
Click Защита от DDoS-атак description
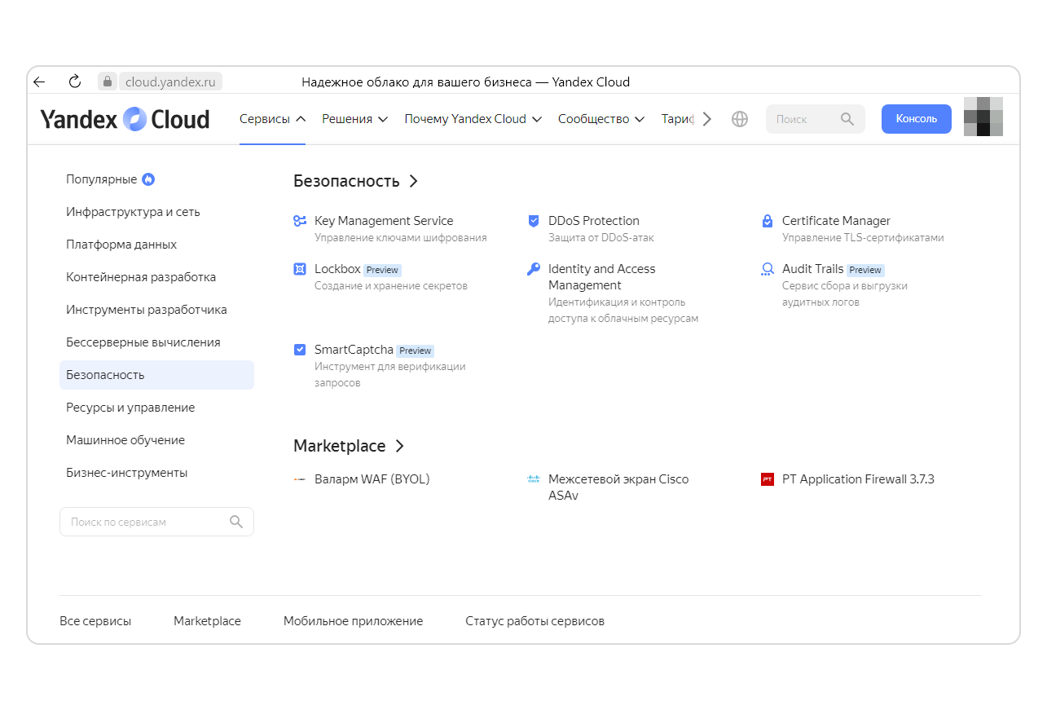[x=601, y=238]
